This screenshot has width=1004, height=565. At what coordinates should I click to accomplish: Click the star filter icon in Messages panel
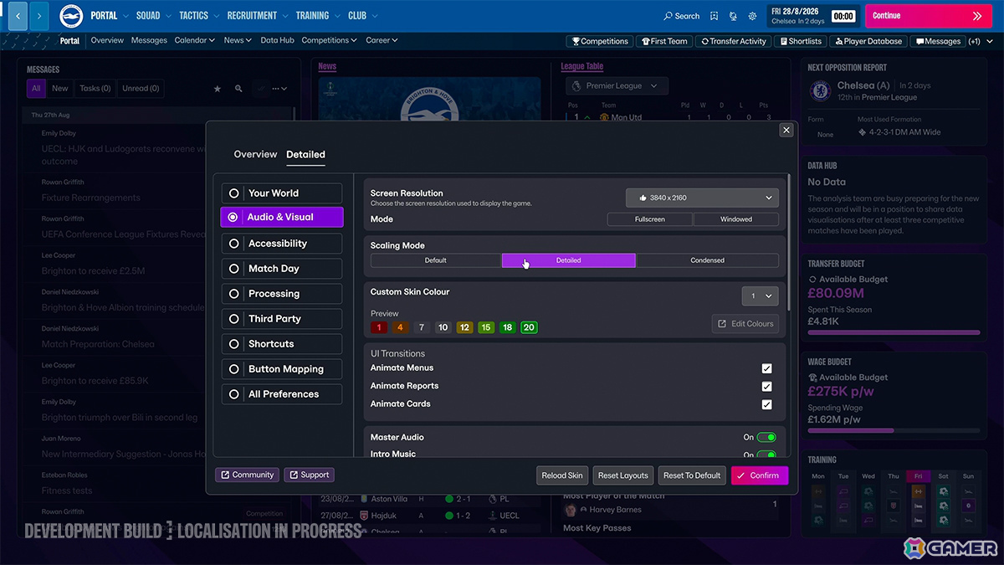(218, 89)
